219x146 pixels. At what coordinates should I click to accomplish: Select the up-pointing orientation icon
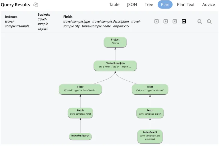(x=184, y=21)
